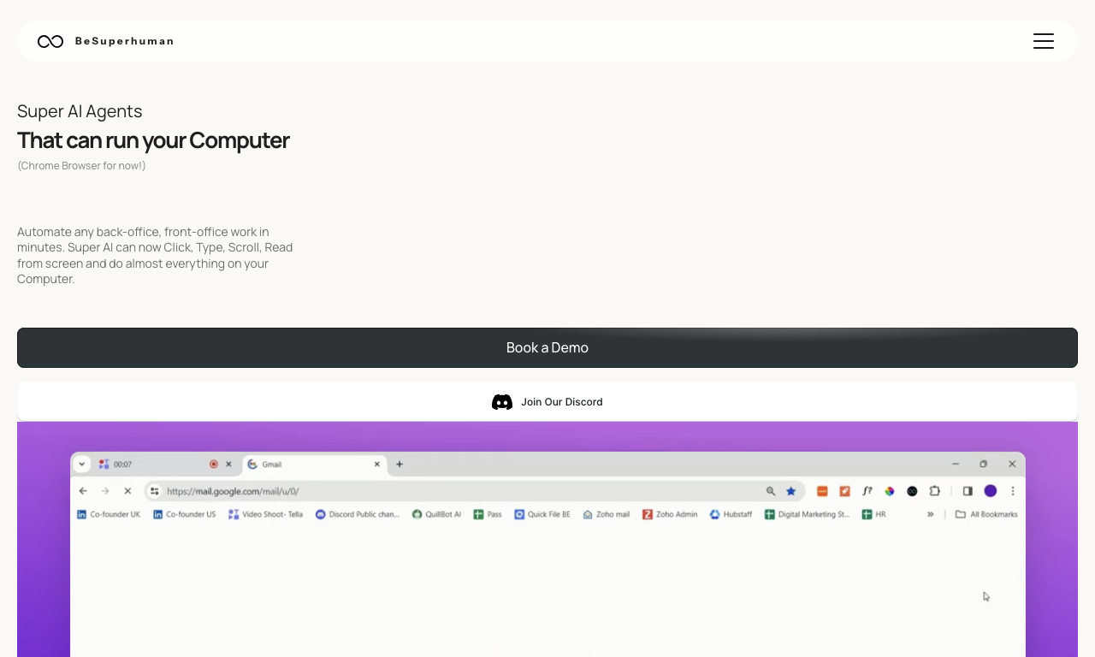The width and height of the screenshot is (1095, 657).
Task: Expand the bookmarks overflow chevron
Action: coord(930,514)
